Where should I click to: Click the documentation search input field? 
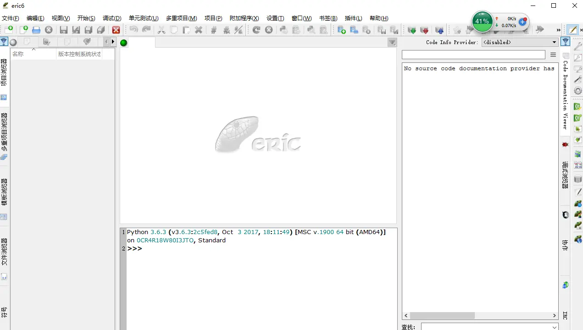[473, 55]
